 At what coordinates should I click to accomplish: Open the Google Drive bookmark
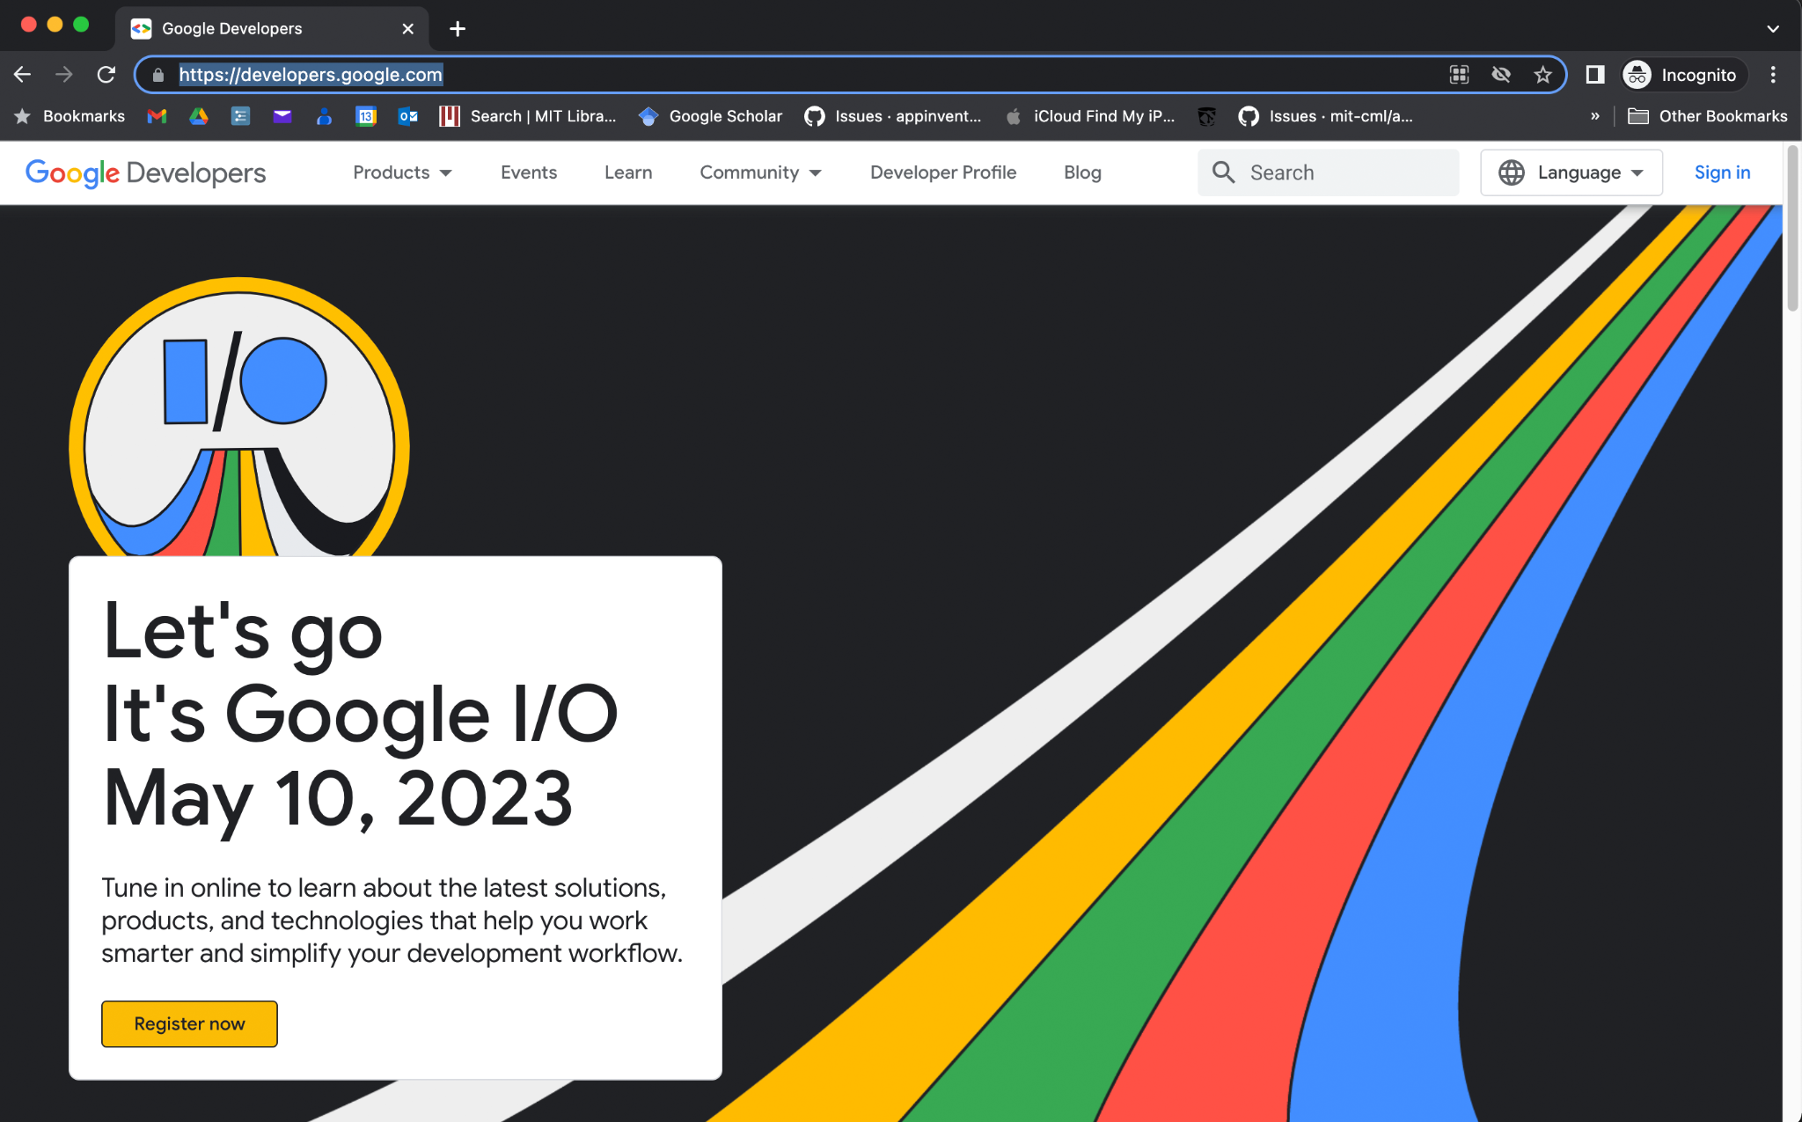pyautogui.click(x=199, y=116)
